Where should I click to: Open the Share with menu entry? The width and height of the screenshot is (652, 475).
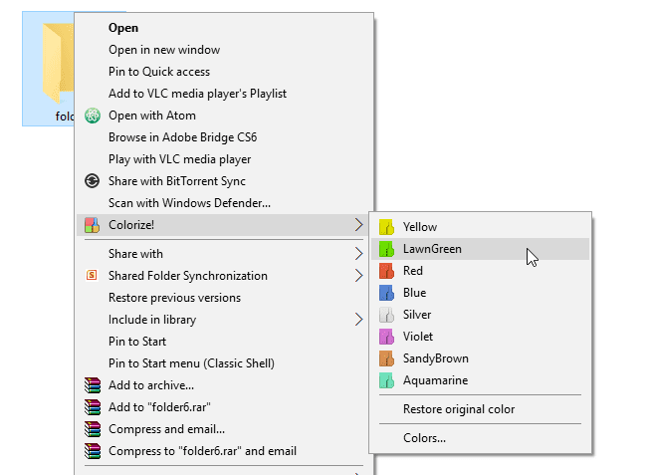[x=135, y=254]
